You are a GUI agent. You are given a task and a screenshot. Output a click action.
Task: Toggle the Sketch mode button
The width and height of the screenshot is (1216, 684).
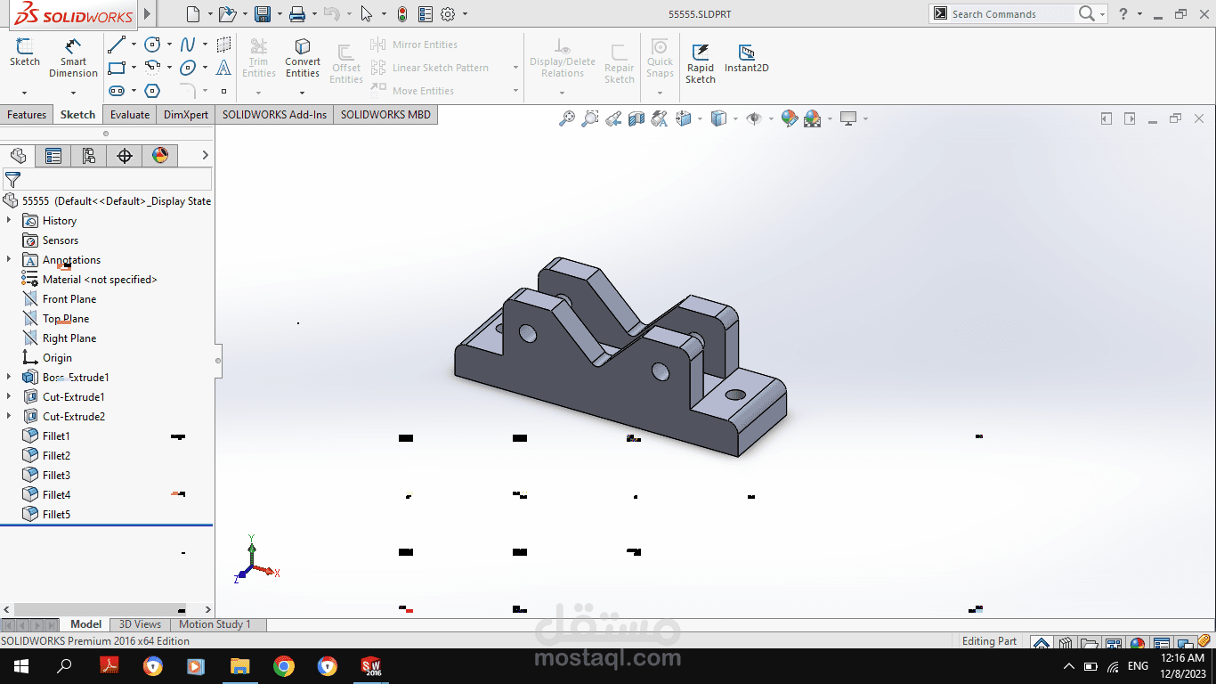pos(25,53)
